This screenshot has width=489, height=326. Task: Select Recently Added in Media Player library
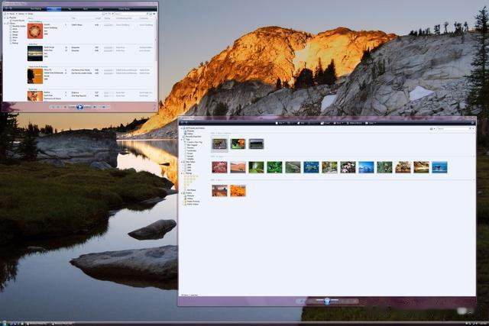[x=18, y=26]
